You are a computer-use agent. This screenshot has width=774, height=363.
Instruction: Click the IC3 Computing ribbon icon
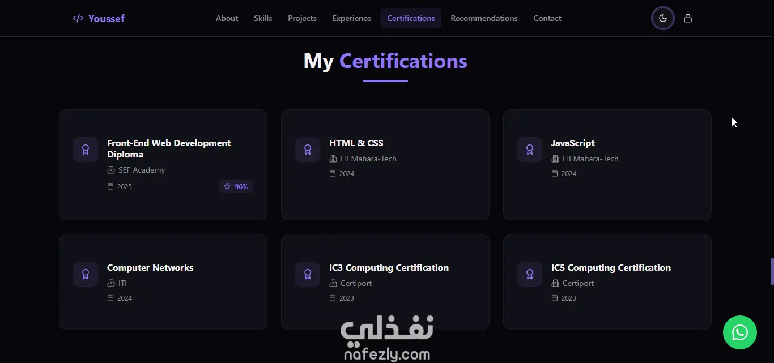tap(308, 274)
